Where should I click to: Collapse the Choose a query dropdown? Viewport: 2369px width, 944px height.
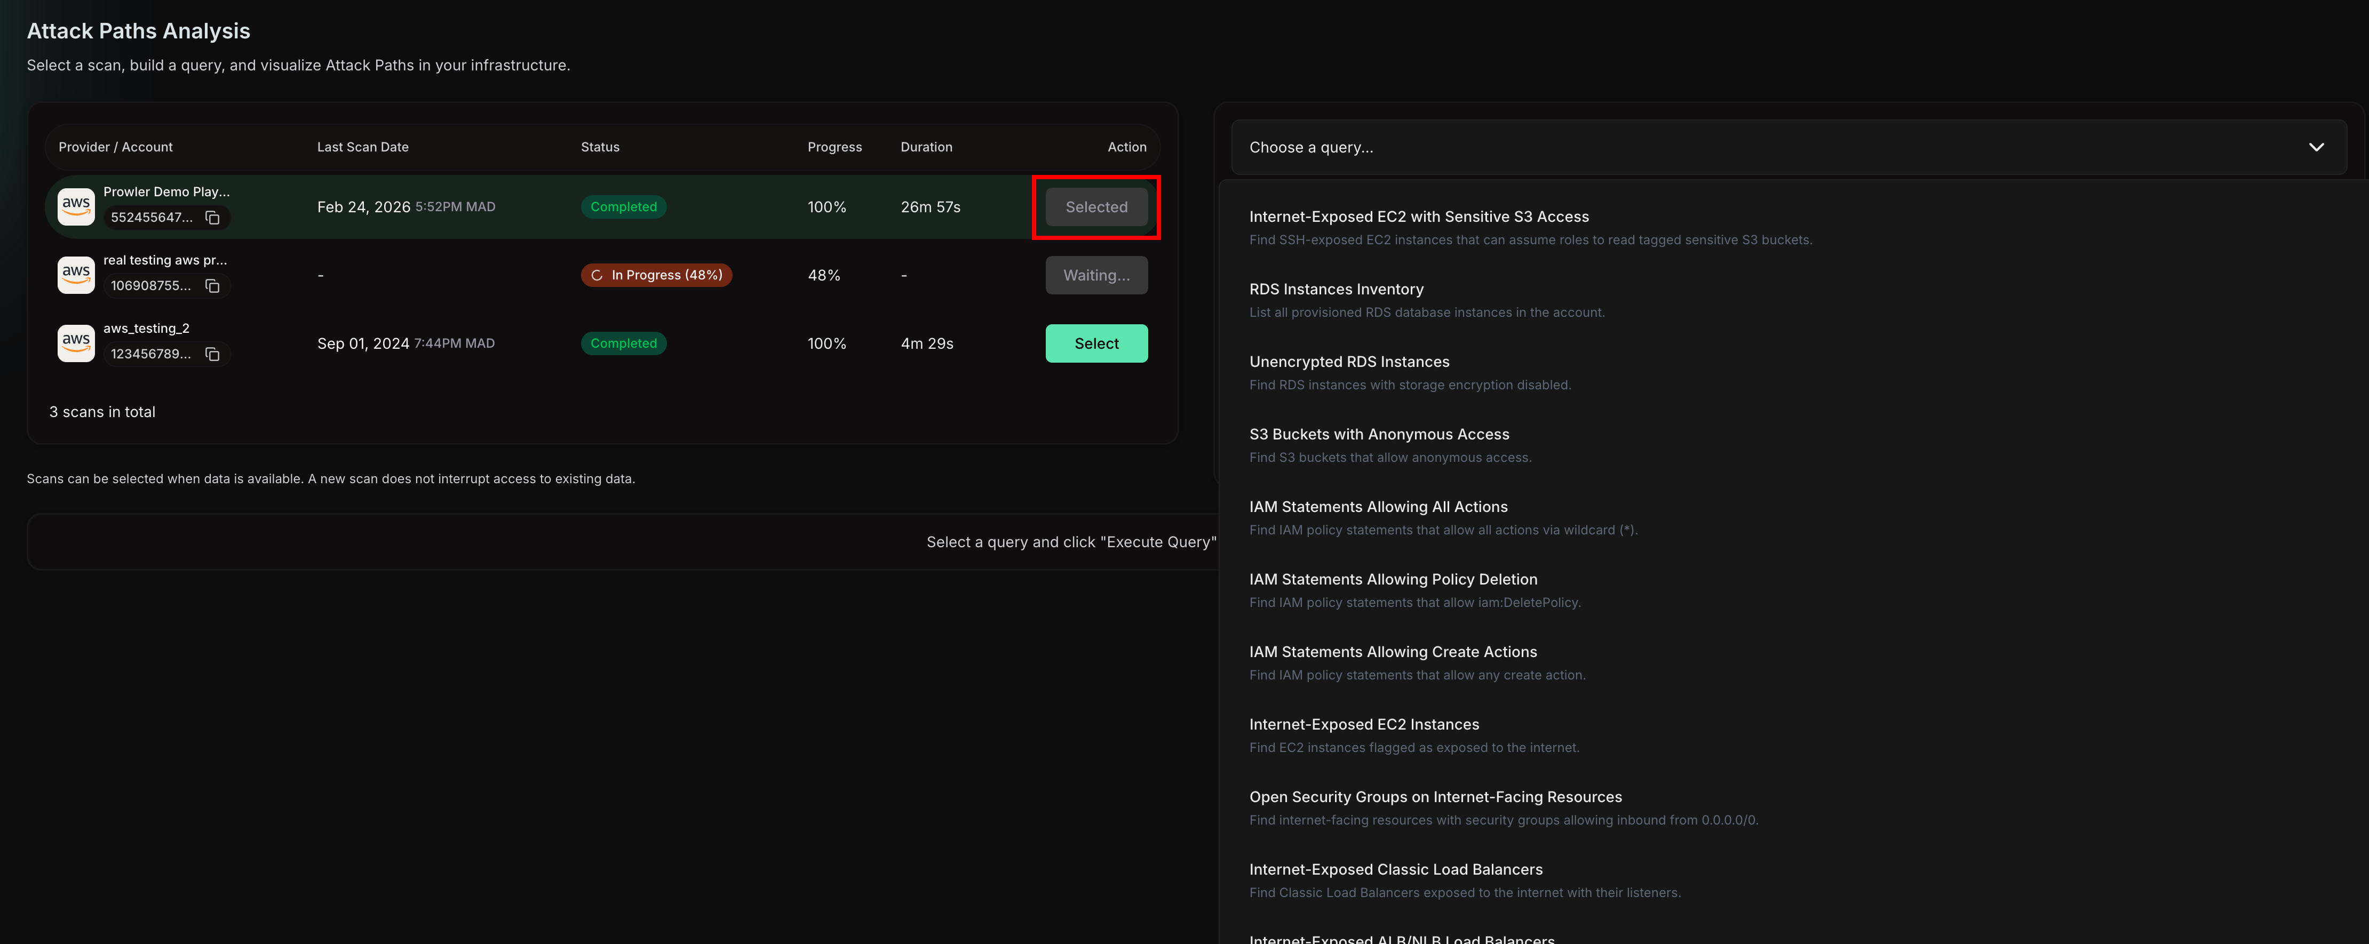tap(2317, 147)
